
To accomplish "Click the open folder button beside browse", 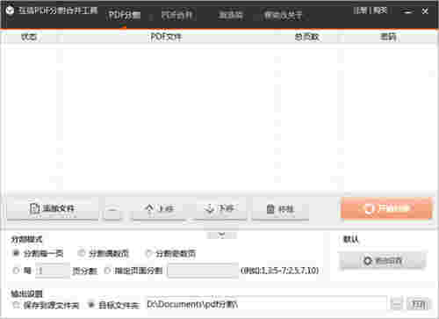I will point(419,305).
